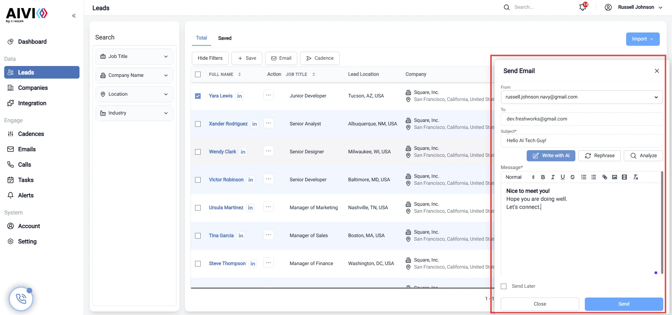
Task: Enable the Send Later checkbox
Action: click(504, 286)
